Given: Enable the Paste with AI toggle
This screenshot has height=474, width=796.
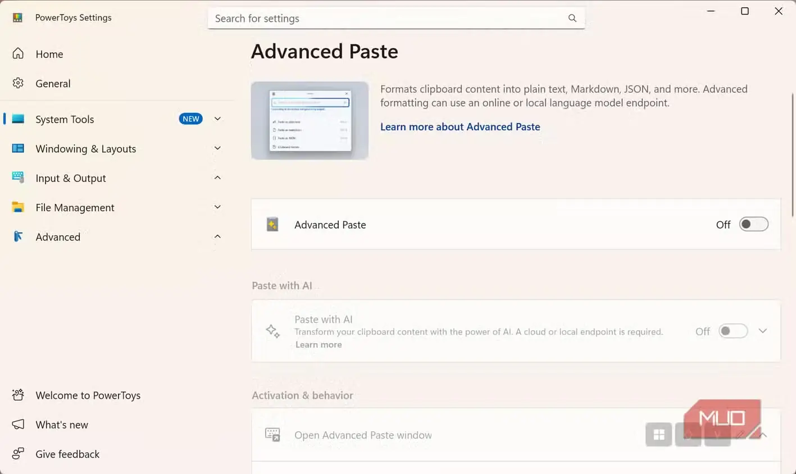Looking at the screenshot, I should 733,331.
